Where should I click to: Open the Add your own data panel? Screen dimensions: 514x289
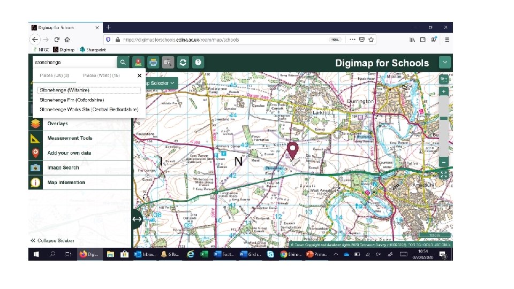(x=80, y=153)
